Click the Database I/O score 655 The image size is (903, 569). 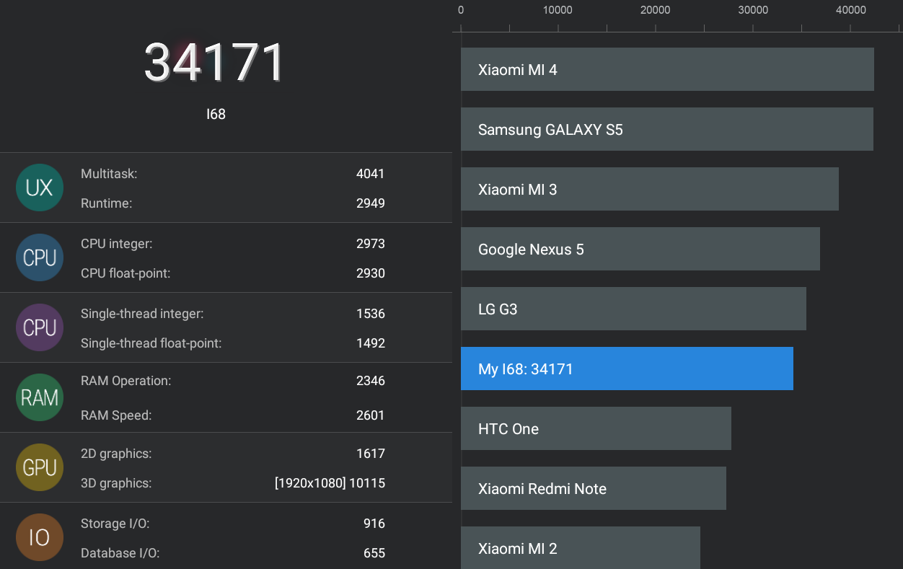point(374,553)
